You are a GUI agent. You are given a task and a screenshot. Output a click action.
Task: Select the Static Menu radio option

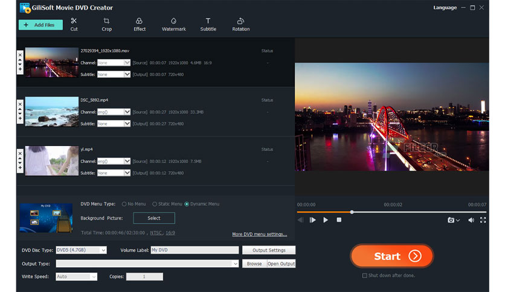tap(155, 204)
